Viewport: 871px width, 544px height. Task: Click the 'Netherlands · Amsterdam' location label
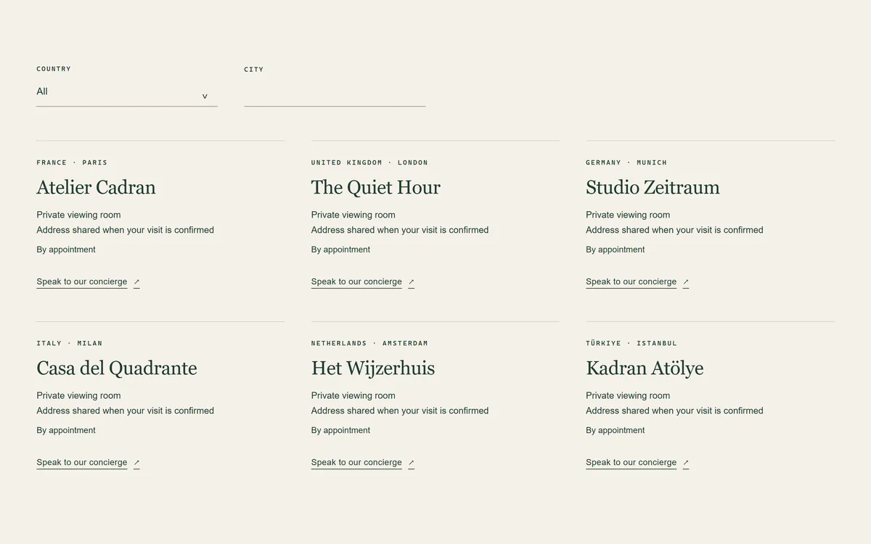point(369,343)
